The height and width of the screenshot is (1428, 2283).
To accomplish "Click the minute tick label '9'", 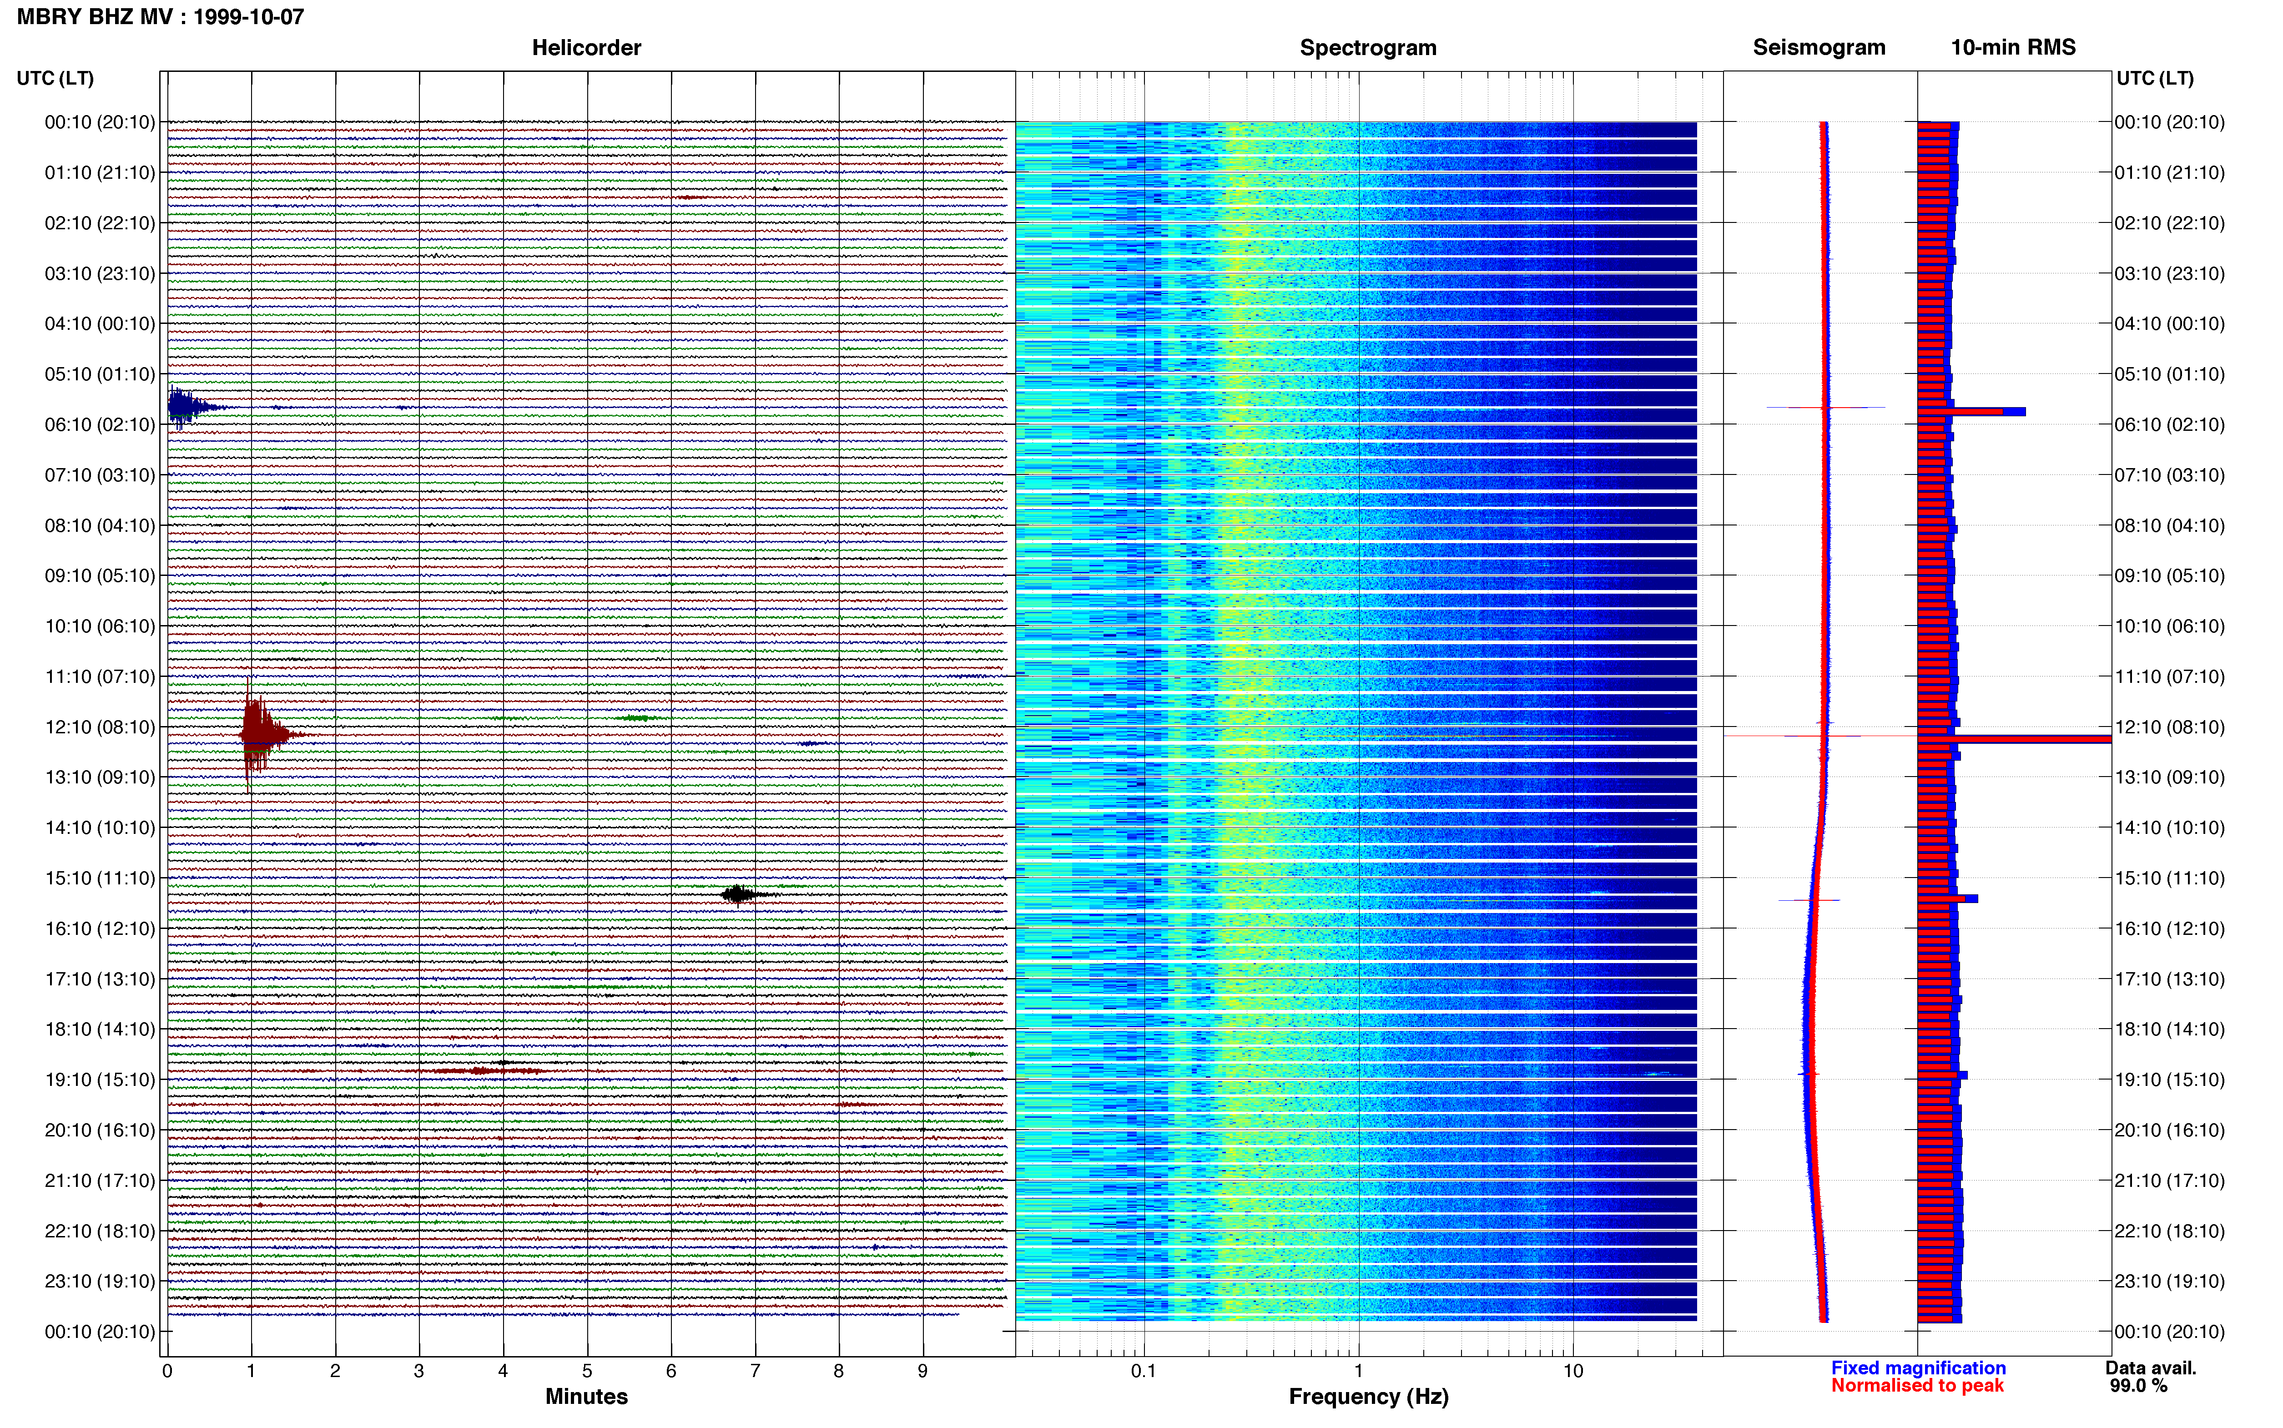I will pos(922,1371).
